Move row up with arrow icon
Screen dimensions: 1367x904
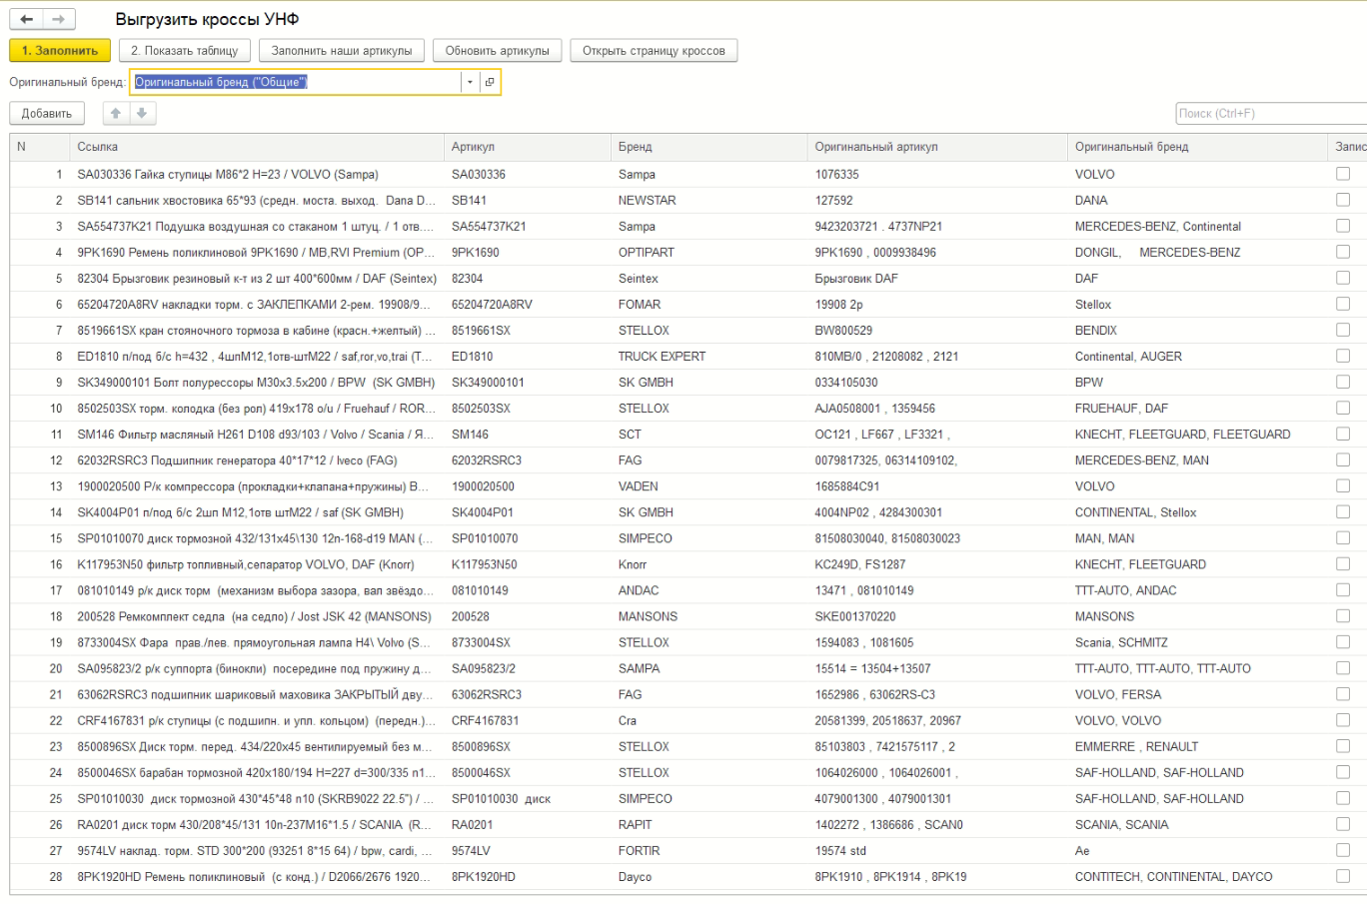(117, 113)
